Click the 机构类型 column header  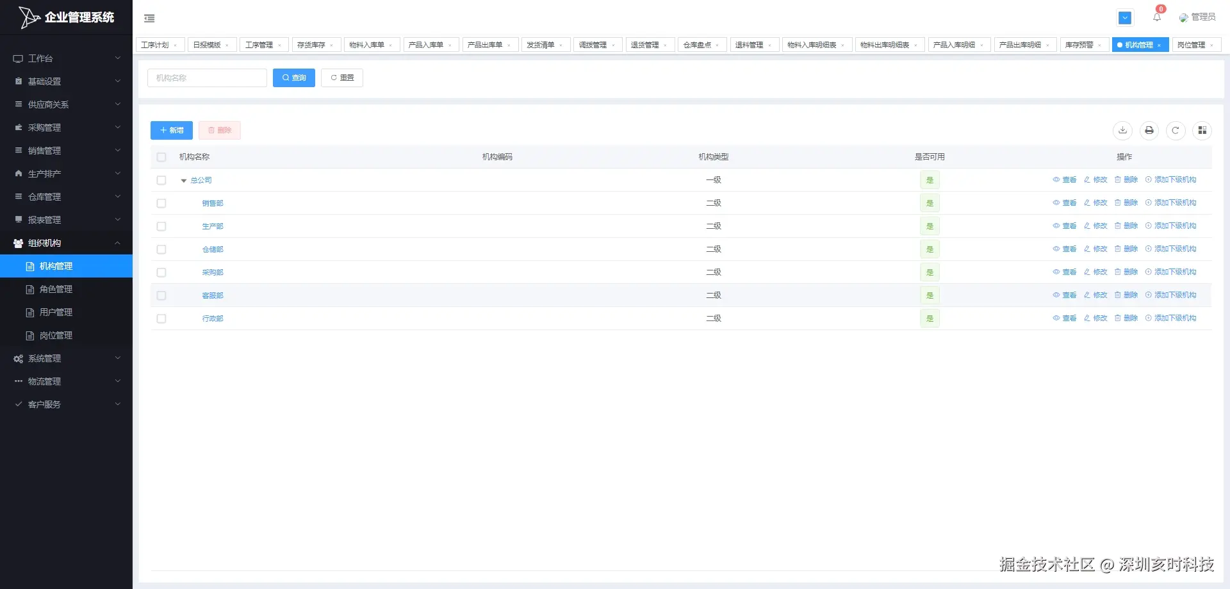tap(713, 157)
